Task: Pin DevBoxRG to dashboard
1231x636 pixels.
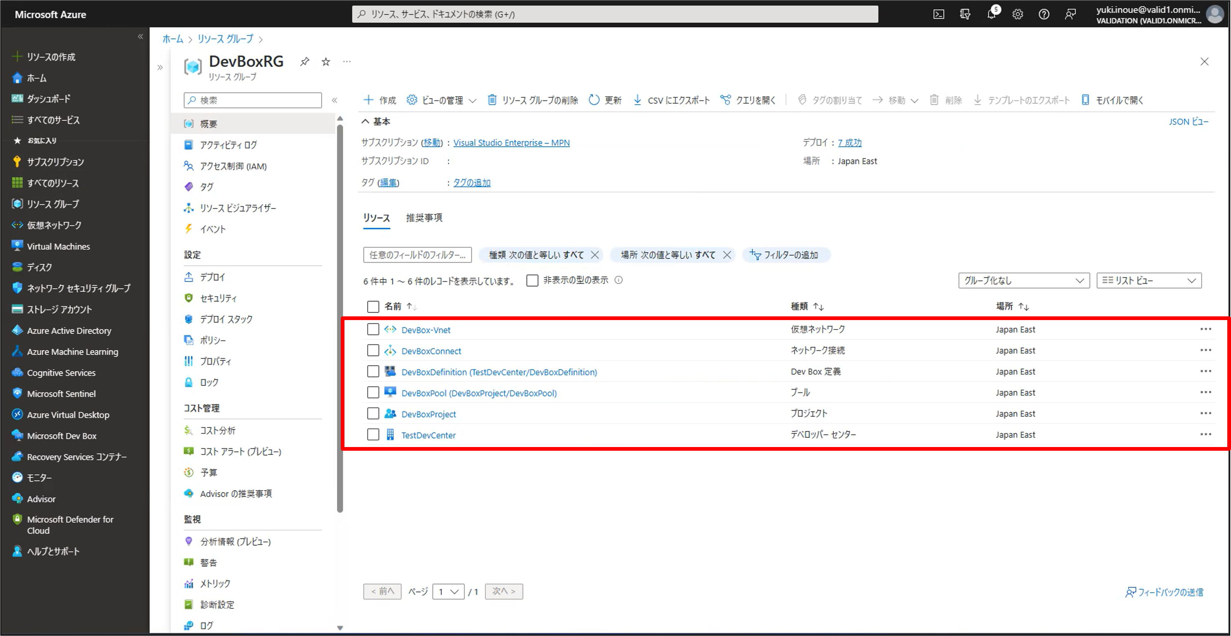Action: click(304, 62)
